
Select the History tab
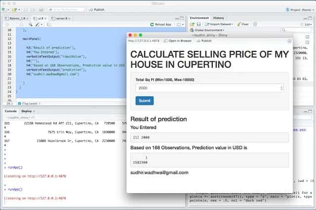tap(219, 18)
